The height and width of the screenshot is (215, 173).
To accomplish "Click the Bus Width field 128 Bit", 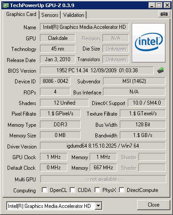I will [x=143, y=125].
